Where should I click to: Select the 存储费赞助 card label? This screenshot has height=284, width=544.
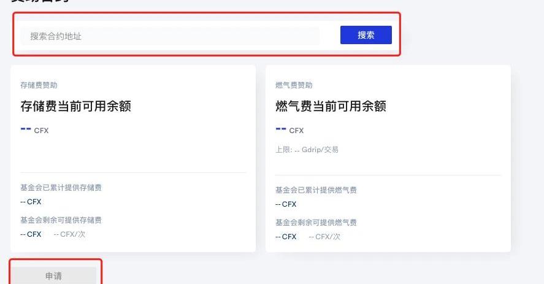click(39, 85)
